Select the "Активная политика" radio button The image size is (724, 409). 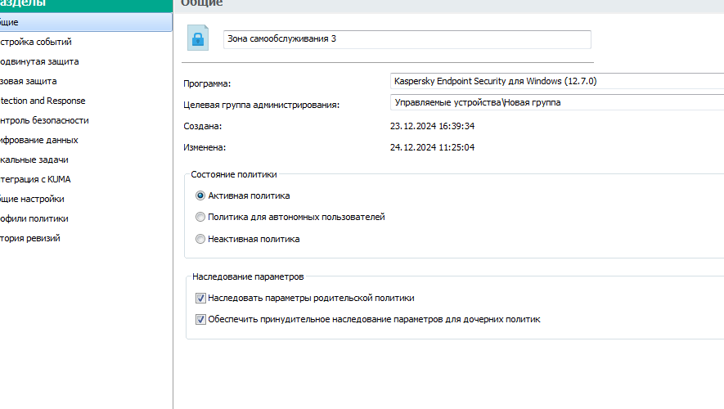200,196
